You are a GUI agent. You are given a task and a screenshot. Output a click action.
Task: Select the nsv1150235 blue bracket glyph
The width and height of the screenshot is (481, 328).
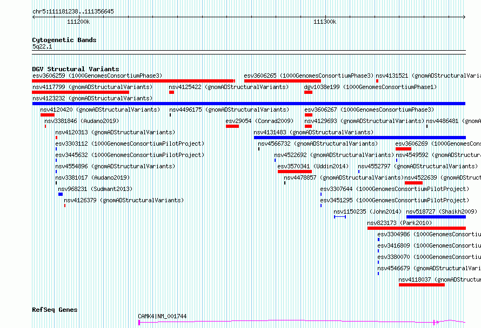(340, 217)
